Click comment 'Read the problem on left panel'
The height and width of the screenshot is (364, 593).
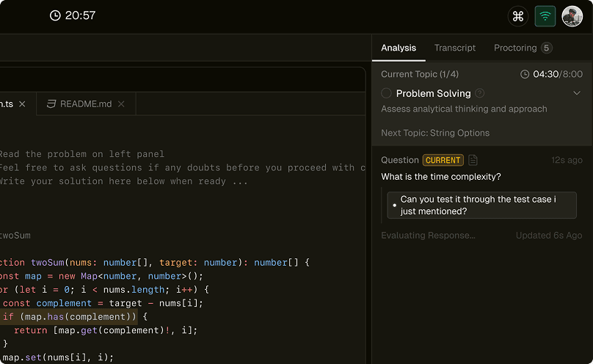82,154
